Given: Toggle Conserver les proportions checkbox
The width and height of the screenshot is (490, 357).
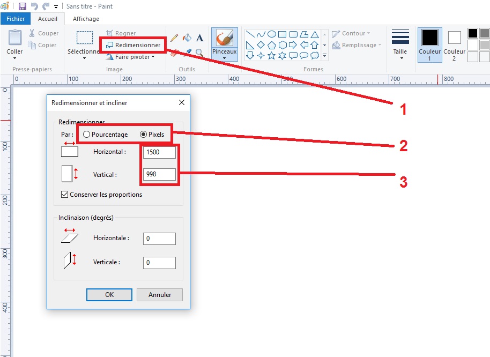Looking at the screenshot, I should 65,195.
